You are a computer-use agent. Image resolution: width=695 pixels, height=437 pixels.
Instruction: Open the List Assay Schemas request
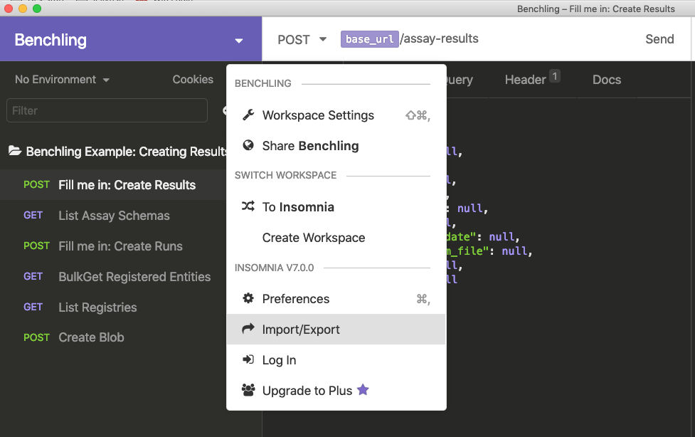(113, 216)
